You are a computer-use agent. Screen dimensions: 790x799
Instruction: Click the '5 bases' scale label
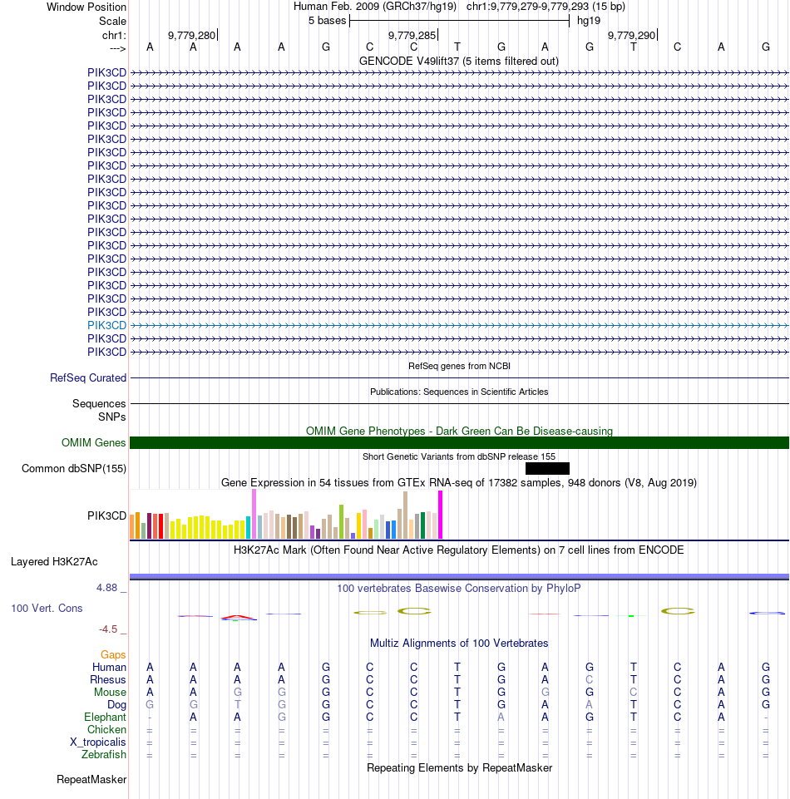click(x=327, y=21)
